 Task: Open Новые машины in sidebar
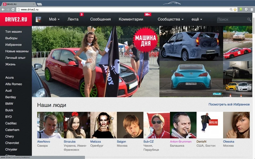(17, 51)
